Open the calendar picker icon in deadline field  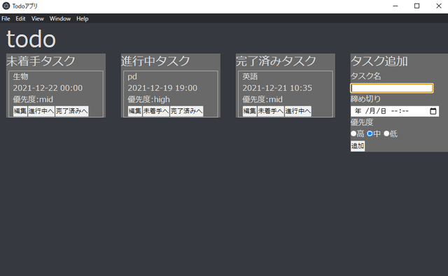(433, 111)
